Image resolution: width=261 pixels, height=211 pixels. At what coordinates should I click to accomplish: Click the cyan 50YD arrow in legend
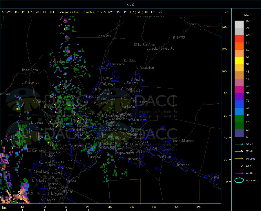coord(239,144)
